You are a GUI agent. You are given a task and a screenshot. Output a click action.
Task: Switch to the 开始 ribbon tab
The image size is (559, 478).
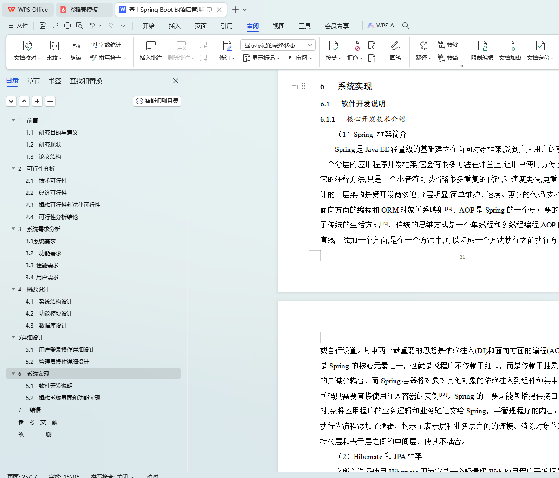pos(149,26)
